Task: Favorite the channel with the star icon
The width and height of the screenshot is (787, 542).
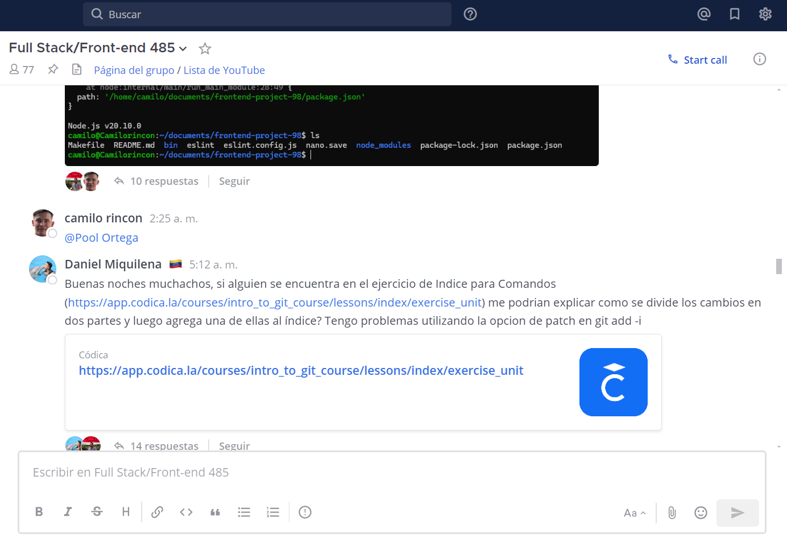Action: point(205,49)
